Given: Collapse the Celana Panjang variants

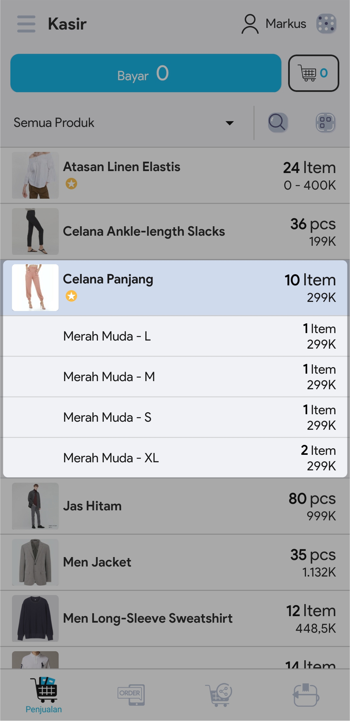Looking at the screenshot, I should pyautogui.click(x=175, y=288).
